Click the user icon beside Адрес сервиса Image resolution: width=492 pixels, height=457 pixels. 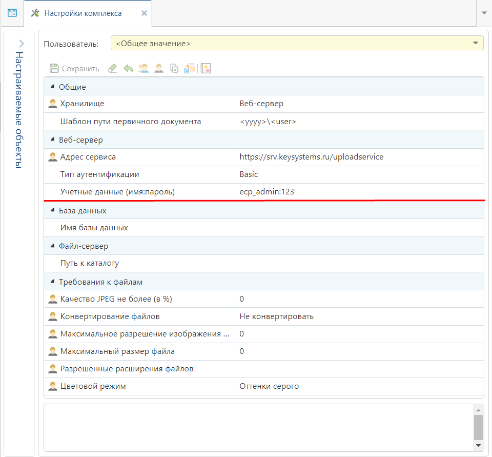click(53, 157)
